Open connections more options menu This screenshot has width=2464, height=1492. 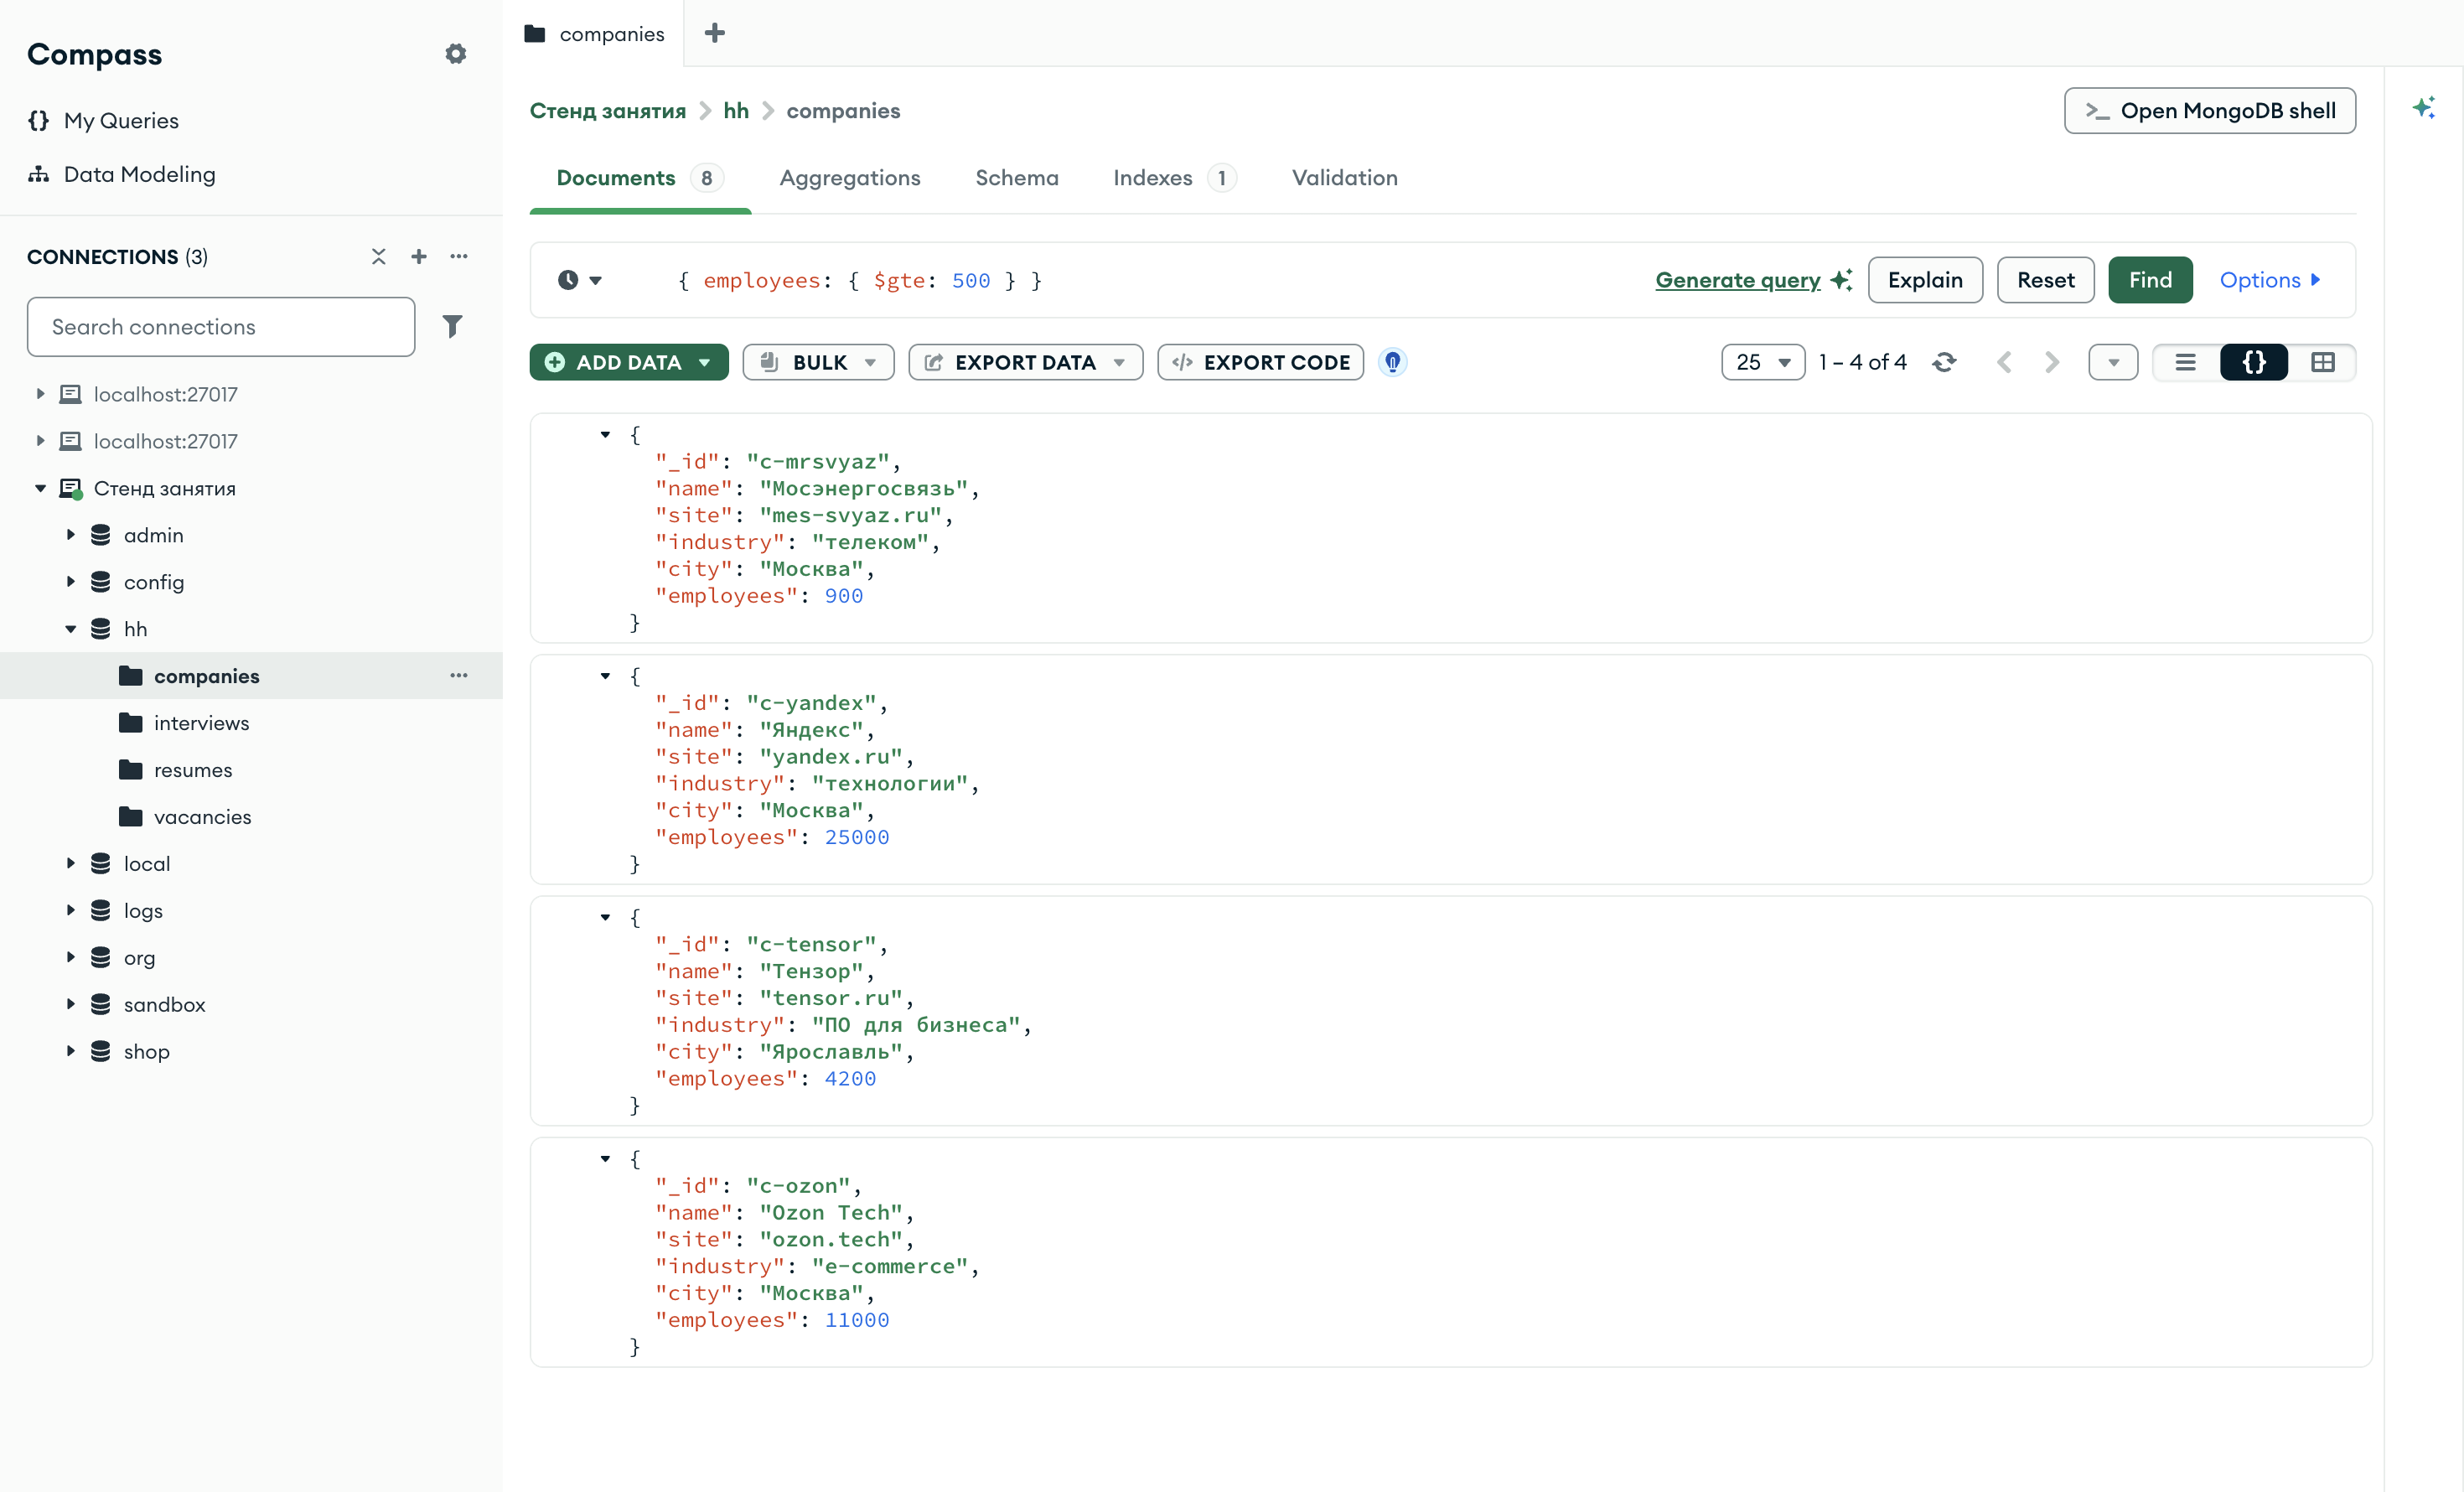click(459, 257)
